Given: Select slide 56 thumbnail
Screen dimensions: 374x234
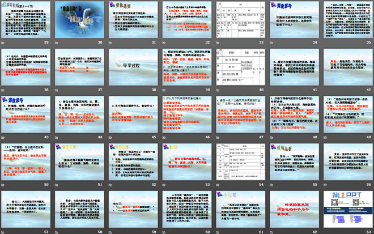Looking at the screenshot, I should coord(348,161).
